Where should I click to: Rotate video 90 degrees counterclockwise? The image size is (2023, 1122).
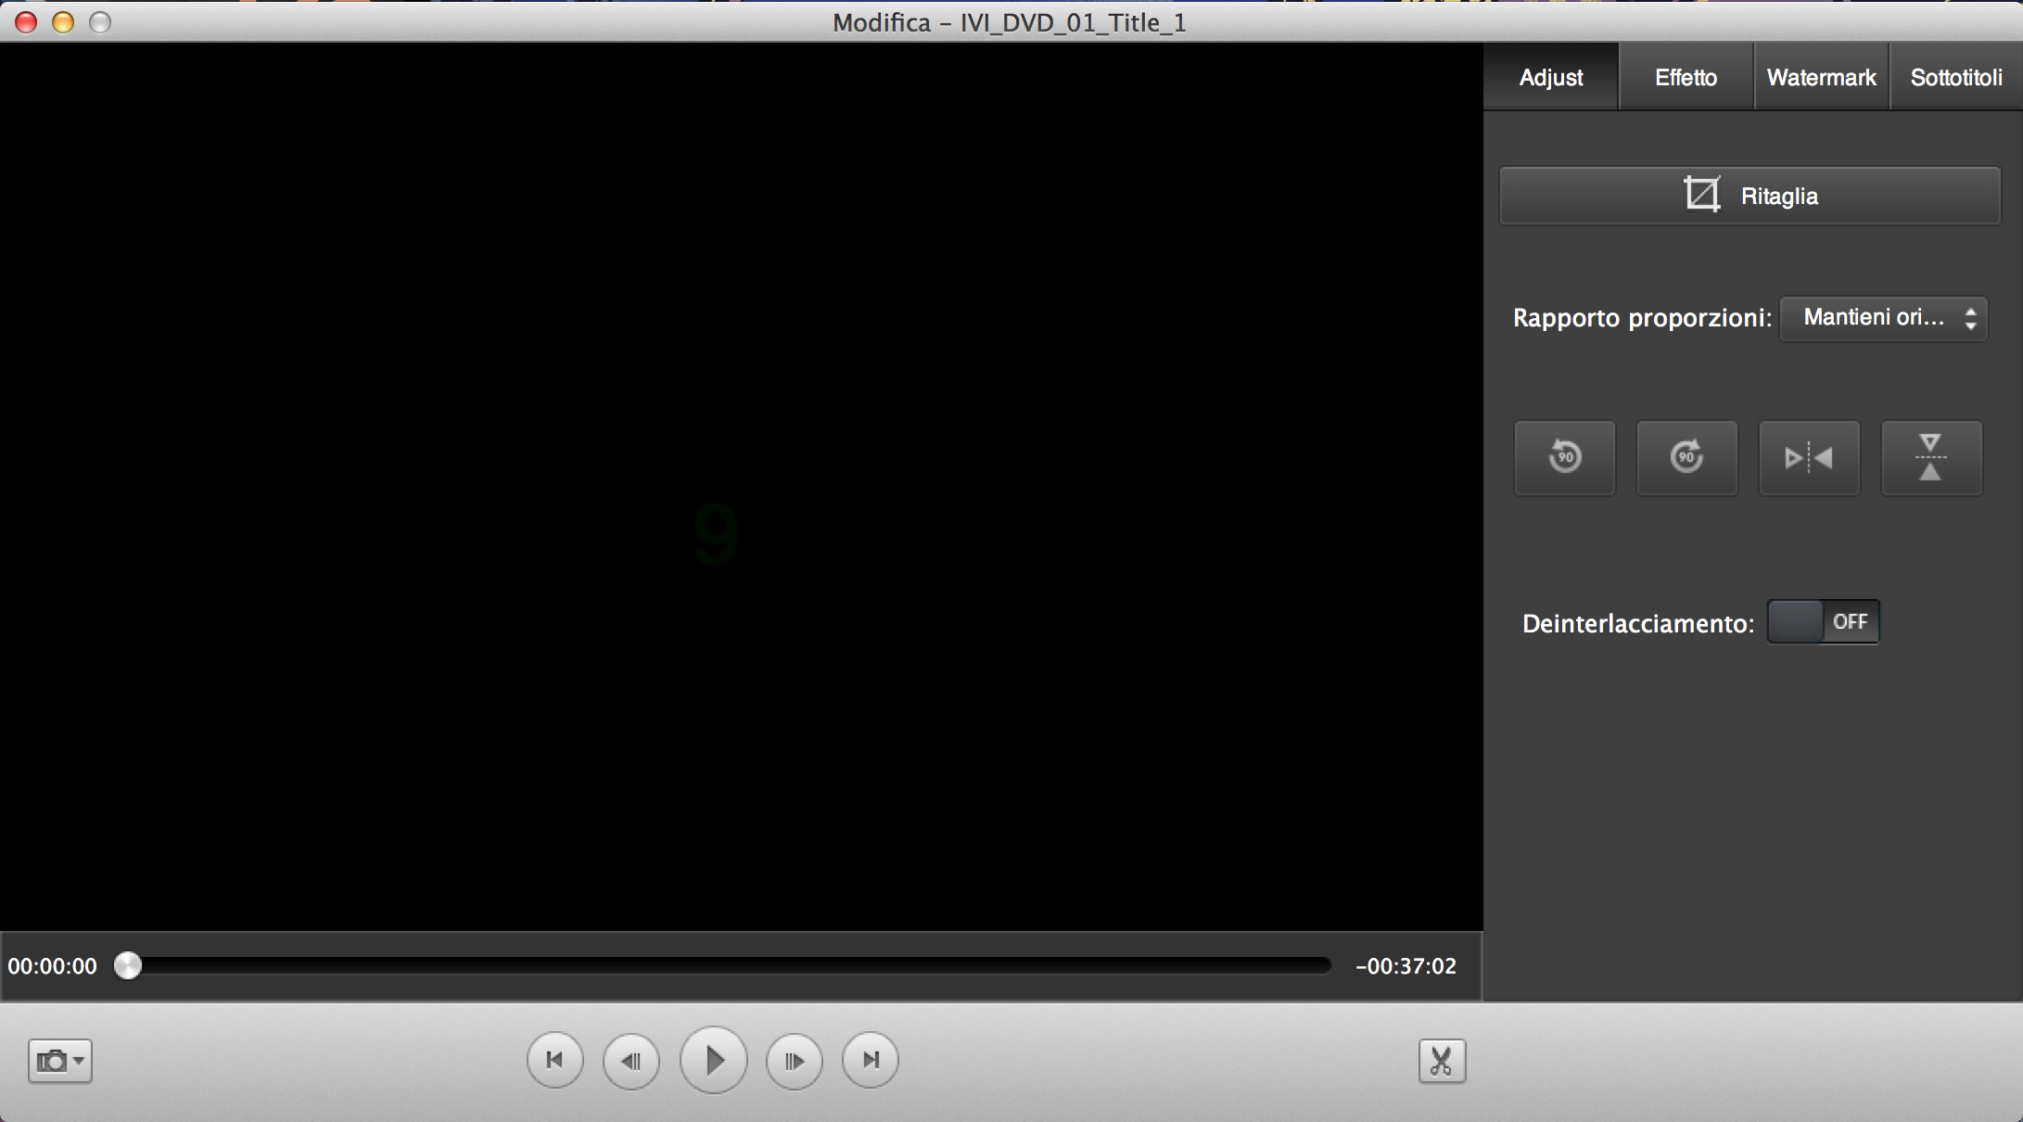(1565, 457)
